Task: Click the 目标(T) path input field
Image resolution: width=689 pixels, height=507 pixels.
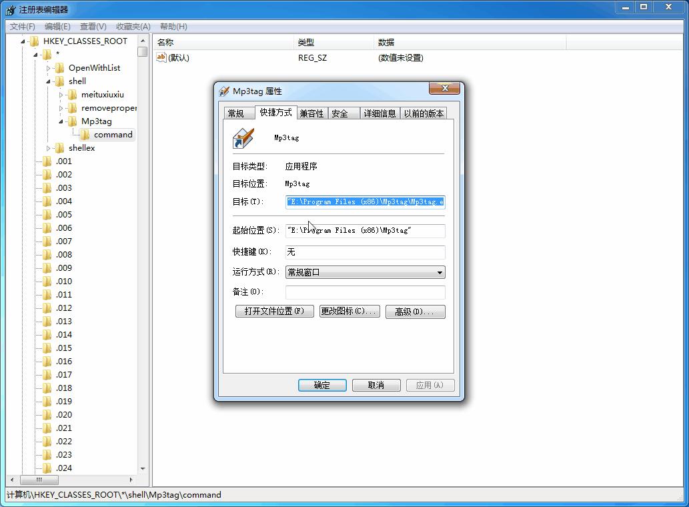Action: (365, 202)
